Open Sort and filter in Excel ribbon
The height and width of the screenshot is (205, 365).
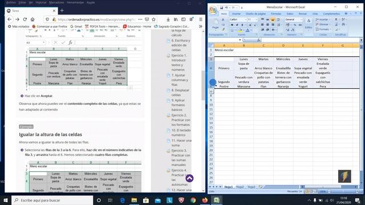pos(343,19)
